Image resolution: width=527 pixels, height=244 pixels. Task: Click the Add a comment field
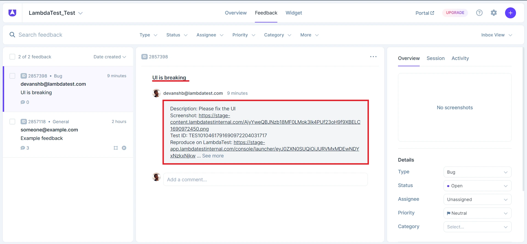(x=265, y=180)
